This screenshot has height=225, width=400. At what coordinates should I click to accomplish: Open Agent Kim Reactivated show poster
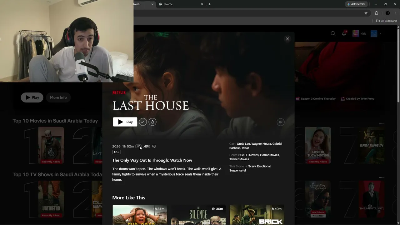[318, 199]
